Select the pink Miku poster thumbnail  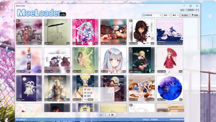click(x=85, y=32)
